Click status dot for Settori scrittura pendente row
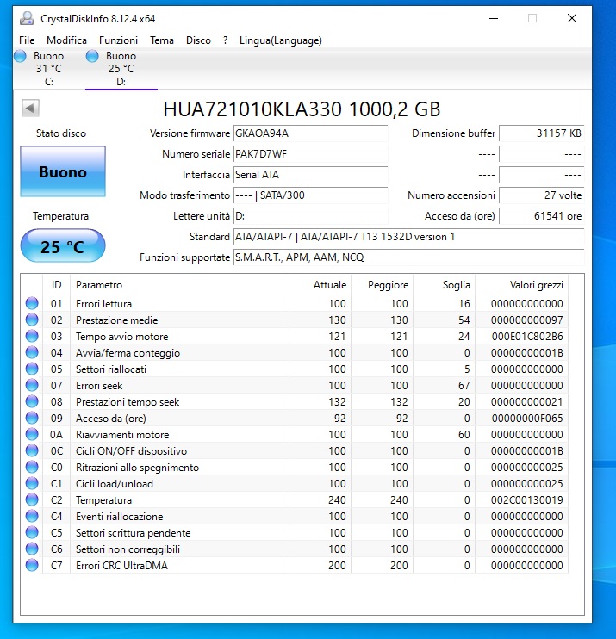 click(x=32, y=532)
